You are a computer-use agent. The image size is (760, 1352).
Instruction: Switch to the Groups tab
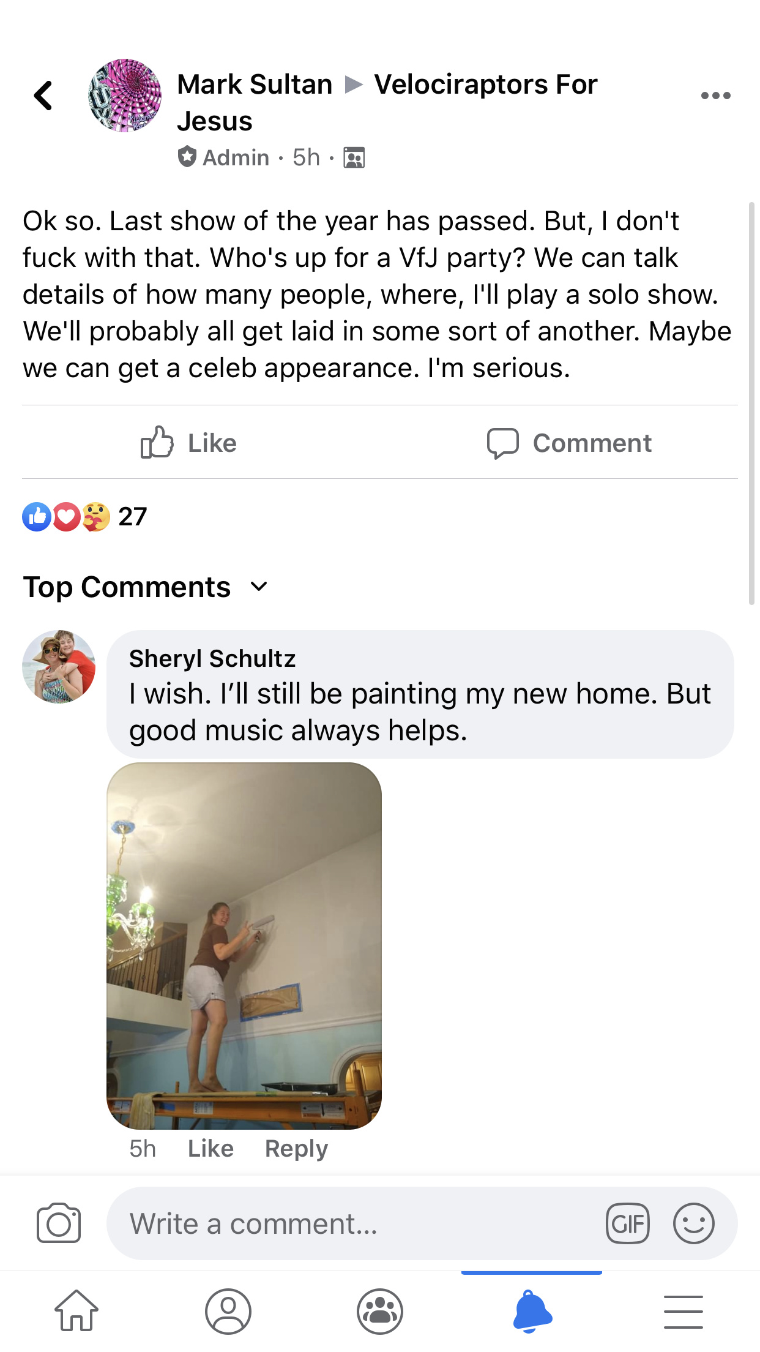[x=379, y=1311]
